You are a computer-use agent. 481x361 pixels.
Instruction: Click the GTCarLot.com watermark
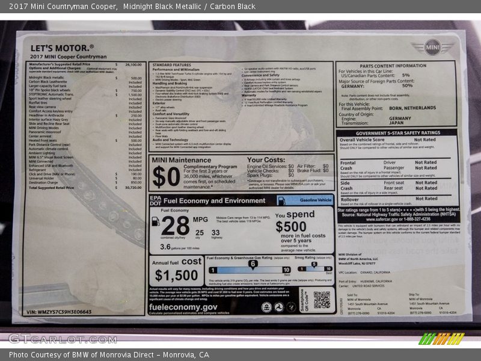coord(63,339)
